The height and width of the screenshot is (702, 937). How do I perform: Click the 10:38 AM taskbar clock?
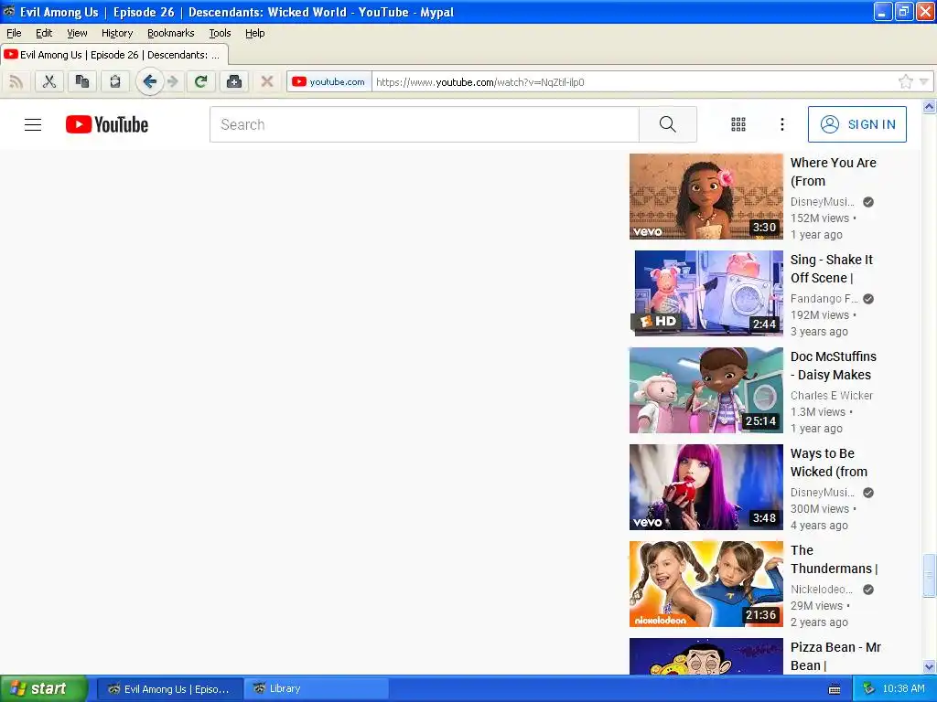coord(903,689)
